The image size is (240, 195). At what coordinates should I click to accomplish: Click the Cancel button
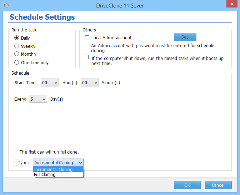point(218,185)
